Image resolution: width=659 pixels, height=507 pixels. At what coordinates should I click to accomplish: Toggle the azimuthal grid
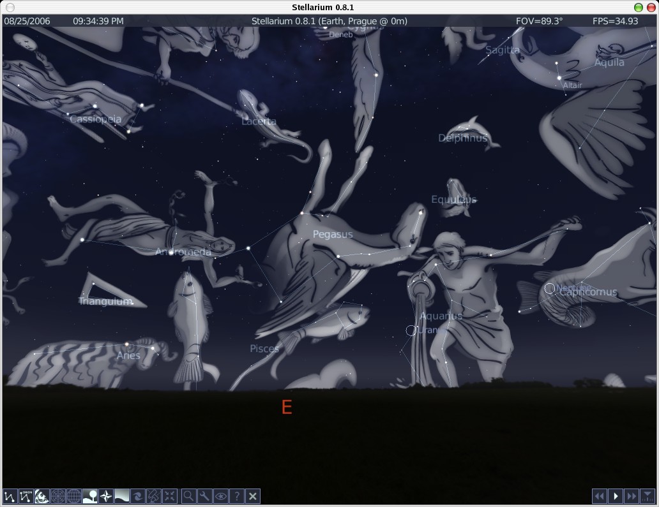[58, 496]
